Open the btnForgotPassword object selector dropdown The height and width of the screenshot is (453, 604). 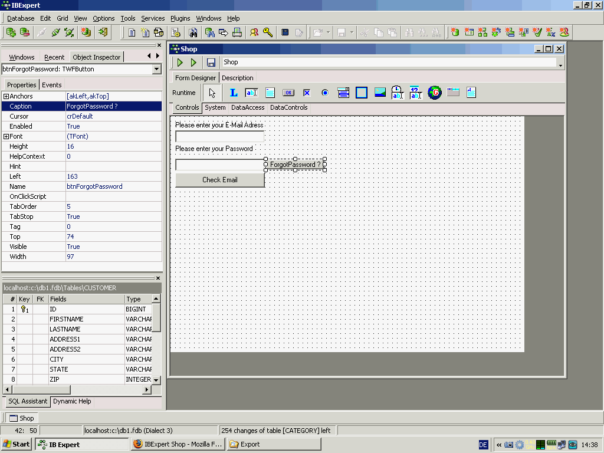(156, 70)
